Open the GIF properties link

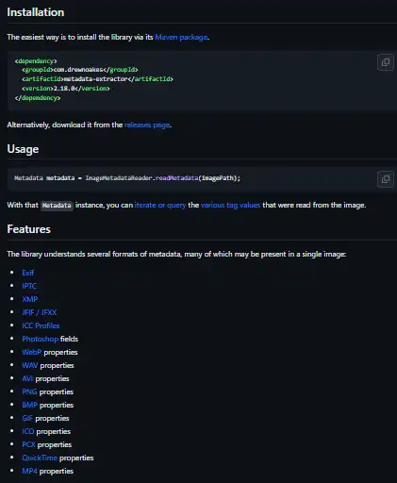click(x=27, y=418)
